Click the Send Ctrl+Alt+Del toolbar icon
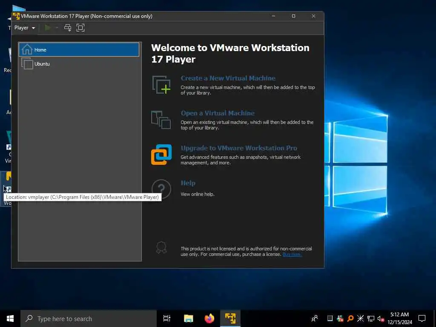Image resolution: width=436 pixels, height=327 pixels. click(68, 28)
